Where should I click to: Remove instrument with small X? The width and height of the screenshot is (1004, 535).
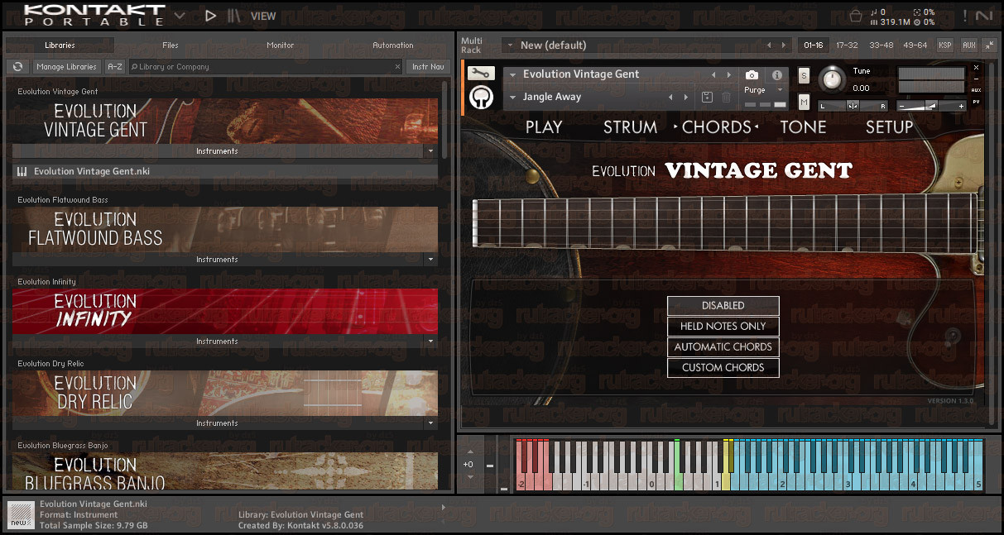(976, 68)
